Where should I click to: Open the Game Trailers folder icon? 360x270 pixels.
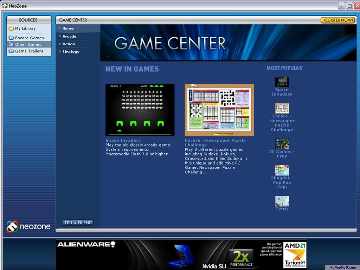(11, 51)
